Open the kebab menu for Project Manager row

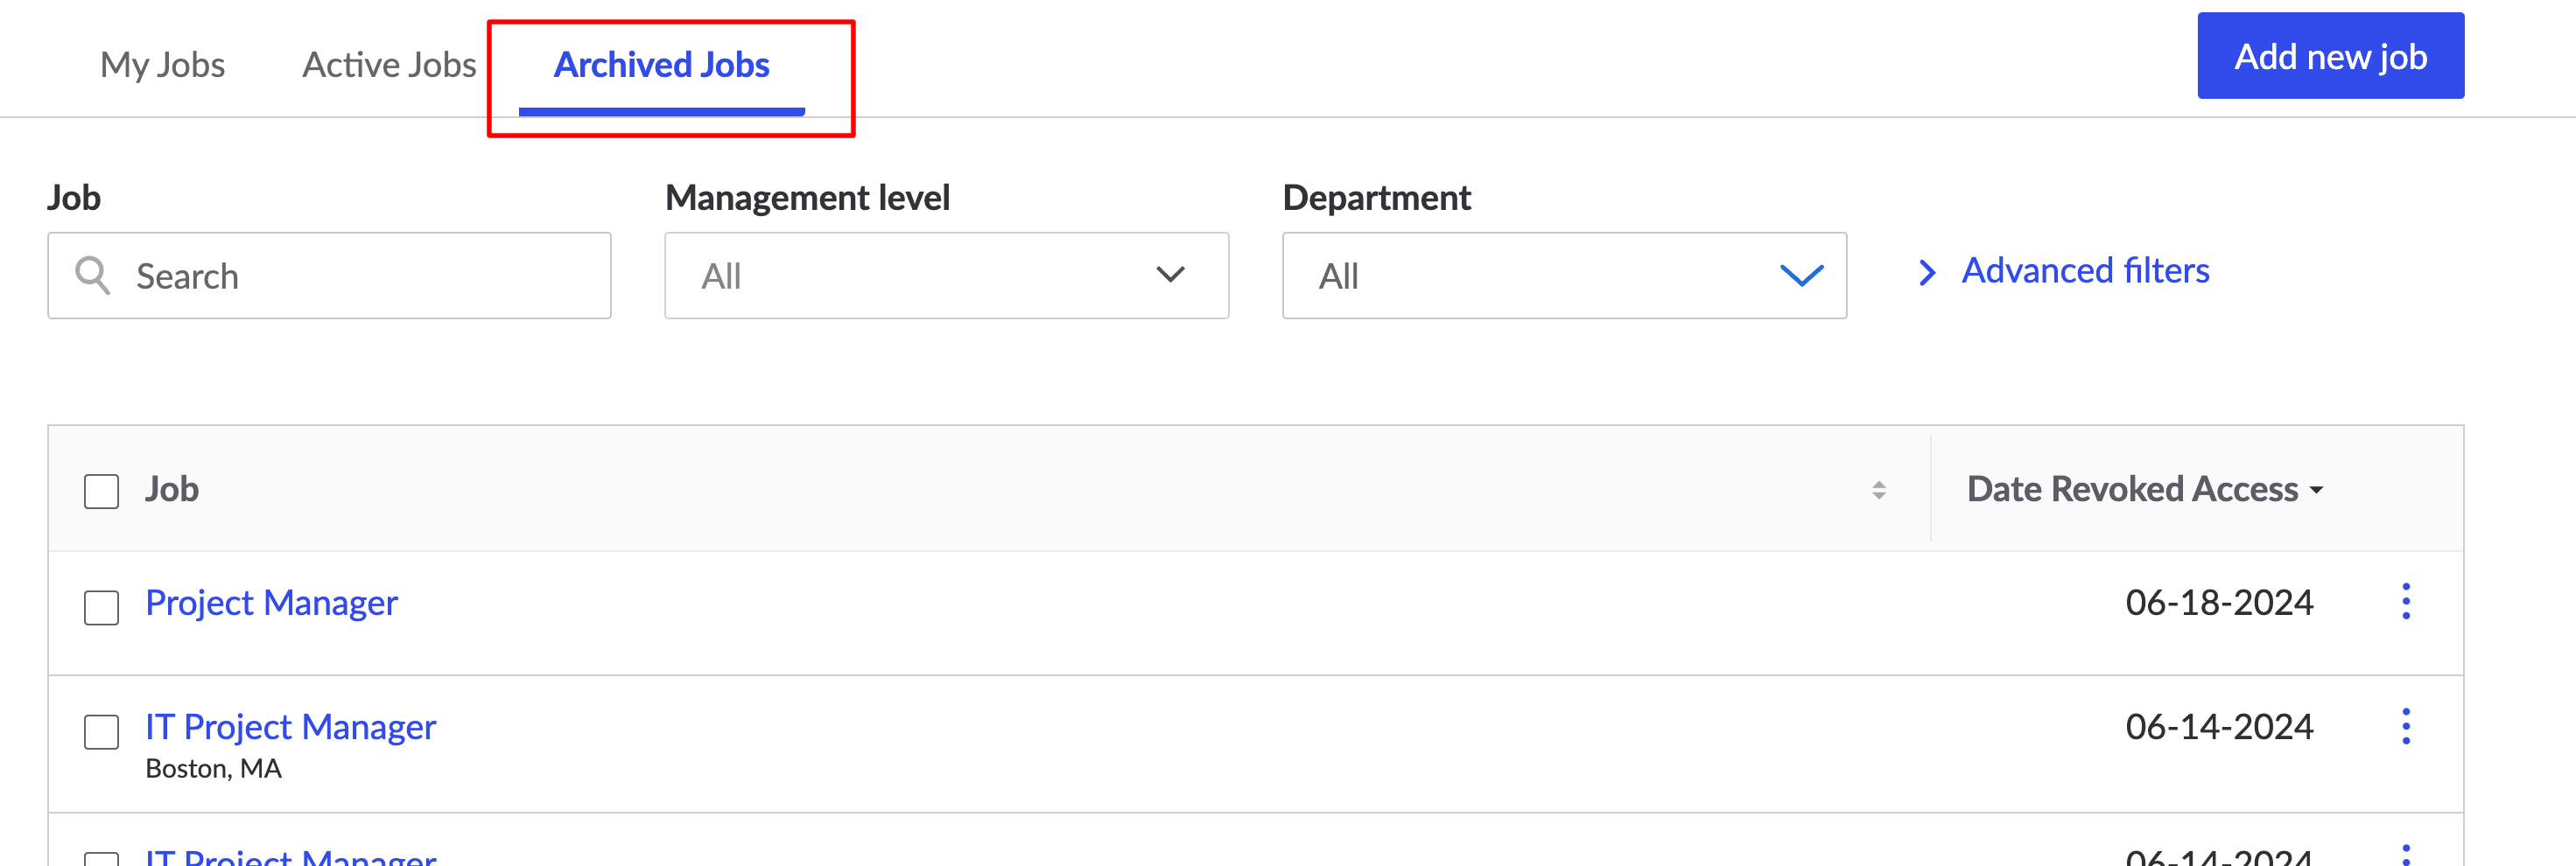pyautogui.click(x=2405, y=601)
